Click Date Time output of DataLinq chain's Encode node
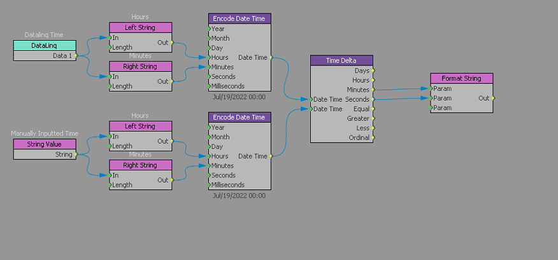Image resolution: width=558 pixels, height=260 pixels. (x=271, y=58)
